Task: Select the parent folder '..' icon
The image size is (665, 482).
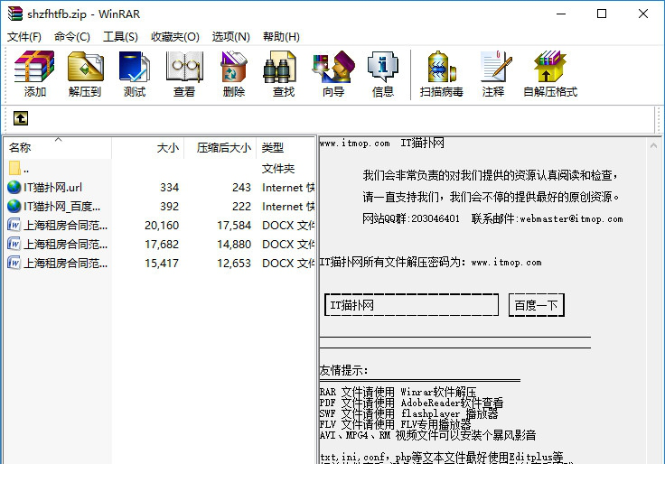Action: (14, 168)
